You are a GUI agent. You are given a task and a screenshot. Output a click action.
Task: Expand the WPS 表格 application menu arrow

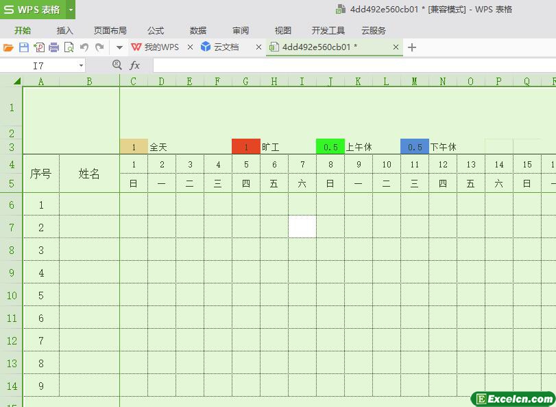(70, 10)
